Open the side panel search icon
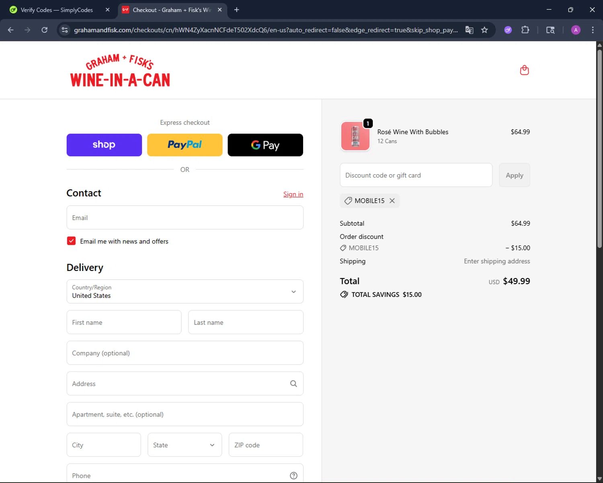This screenshot has height=483, width=603. click(x=550, y=30)
